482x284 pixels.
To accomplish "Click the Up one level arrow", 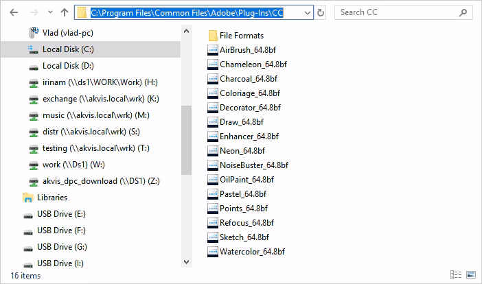I will tap(64, 12).
